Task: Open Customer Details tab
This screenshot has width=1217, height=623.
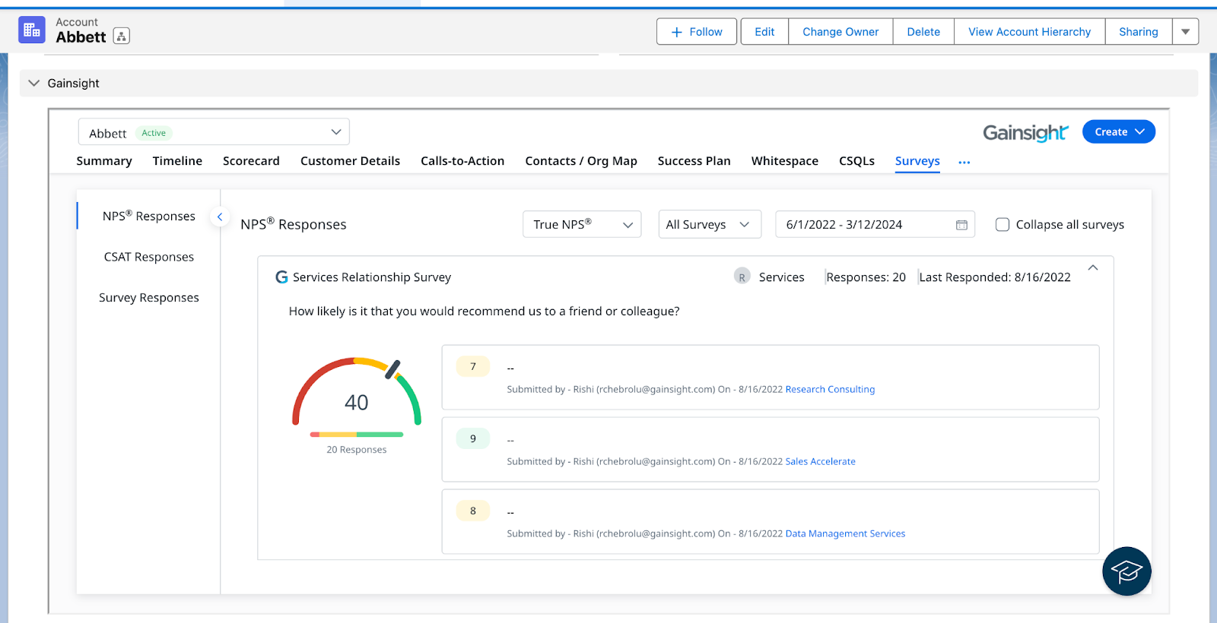Action: 350,161
